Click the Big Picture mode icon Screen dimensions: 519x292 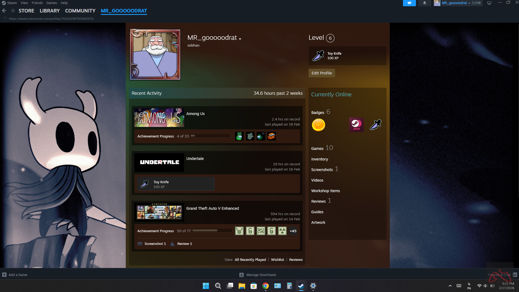click(489, 3)
